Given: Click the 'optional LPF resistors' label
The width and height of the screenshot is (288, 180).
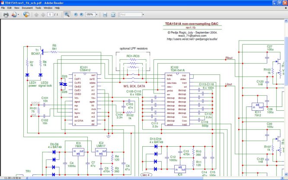Looking at the screenshot, I should click(134, 48).
